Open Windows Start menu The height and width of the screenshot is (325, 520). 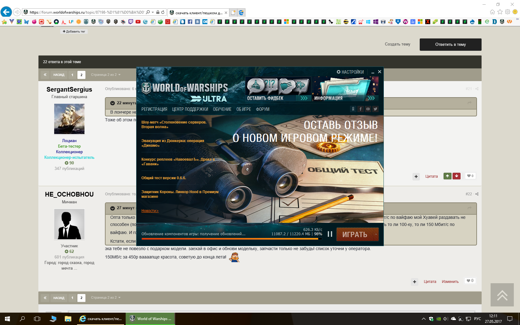(7, 319)
